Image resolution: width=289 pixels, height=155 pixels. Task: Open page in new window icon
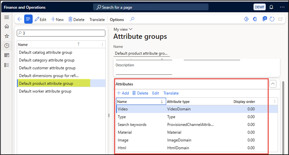tap(280, 19)
